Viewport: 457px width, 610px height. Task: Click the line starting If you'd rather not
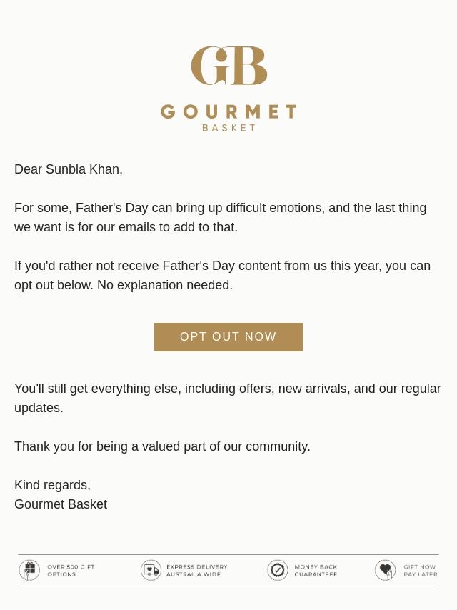click(223, 266)
